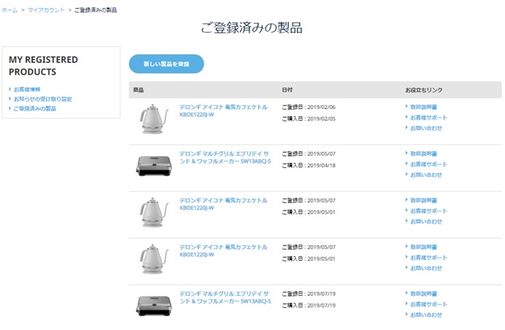Viewport: 505px width, 330px height.
Task: Open お客様サポート for grill registered 2019/07/19
Action: coord(428,304)
